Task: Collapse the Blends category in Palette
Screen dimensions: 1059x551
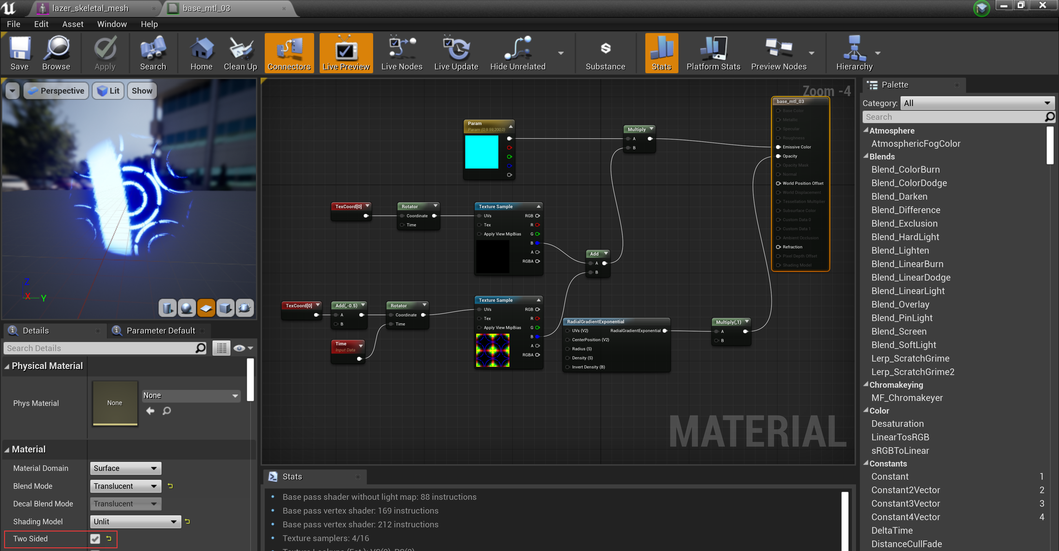Action: click(x=866, y=156)
